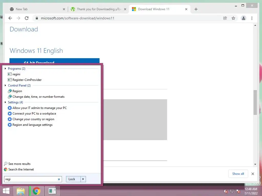Share this page using the share icon
Screen dimensions: 262x196
(x=225, y=18)
